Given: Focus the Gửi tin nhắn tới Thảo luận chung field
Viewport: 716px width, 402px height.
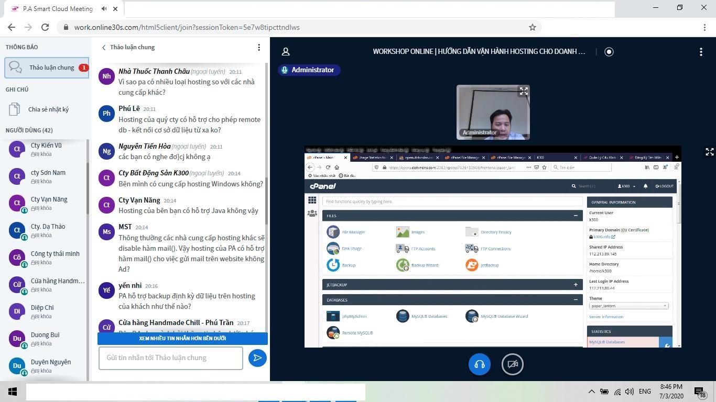Looking at the screenshot, I should 171,358.
